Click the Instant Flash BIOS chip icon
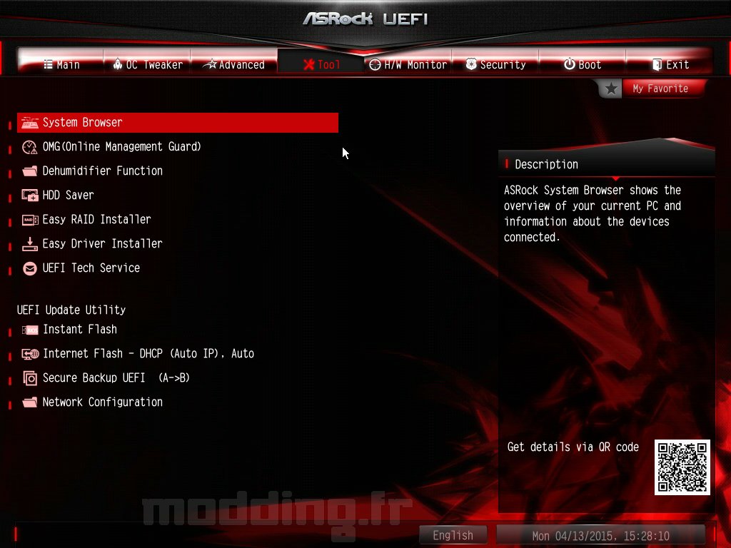The width and height of the screenshot is (731, 548). (x=30, y=330)
